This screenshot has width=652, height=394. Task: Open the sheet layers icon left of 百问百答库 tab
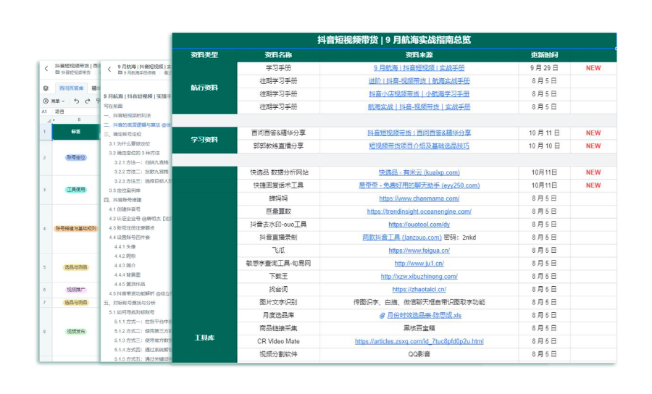46,88
